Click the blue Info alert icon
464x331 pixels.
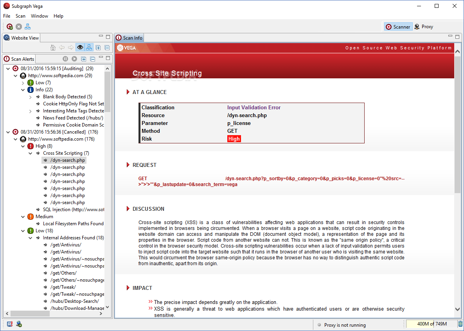(31, 89)
